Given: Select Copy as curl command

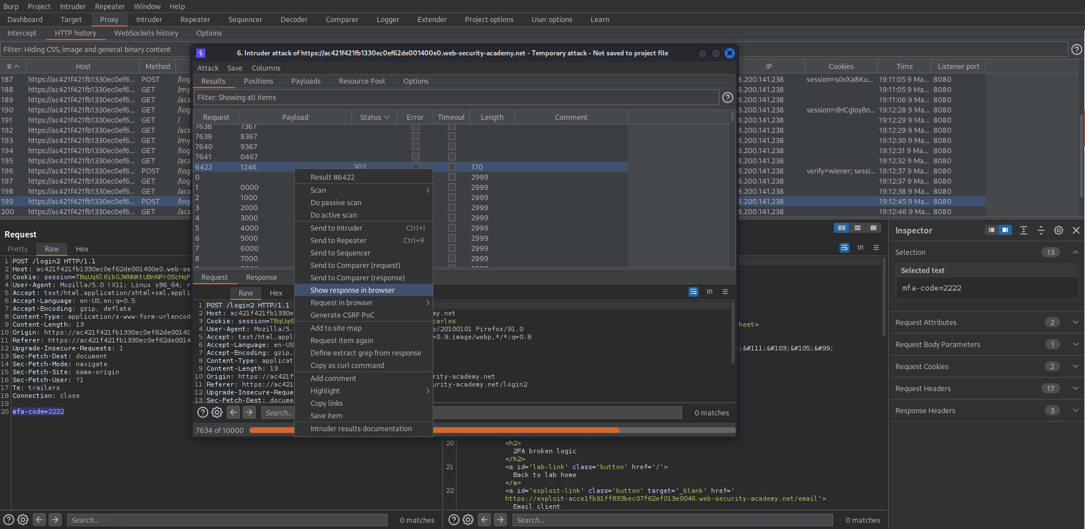Looking at the screenshot, I should point(364,365).
